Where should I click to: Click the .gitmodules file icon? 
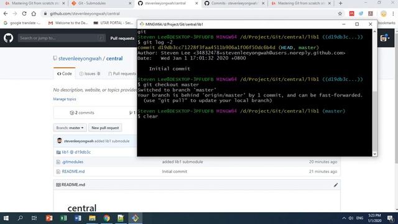point(58,162)
